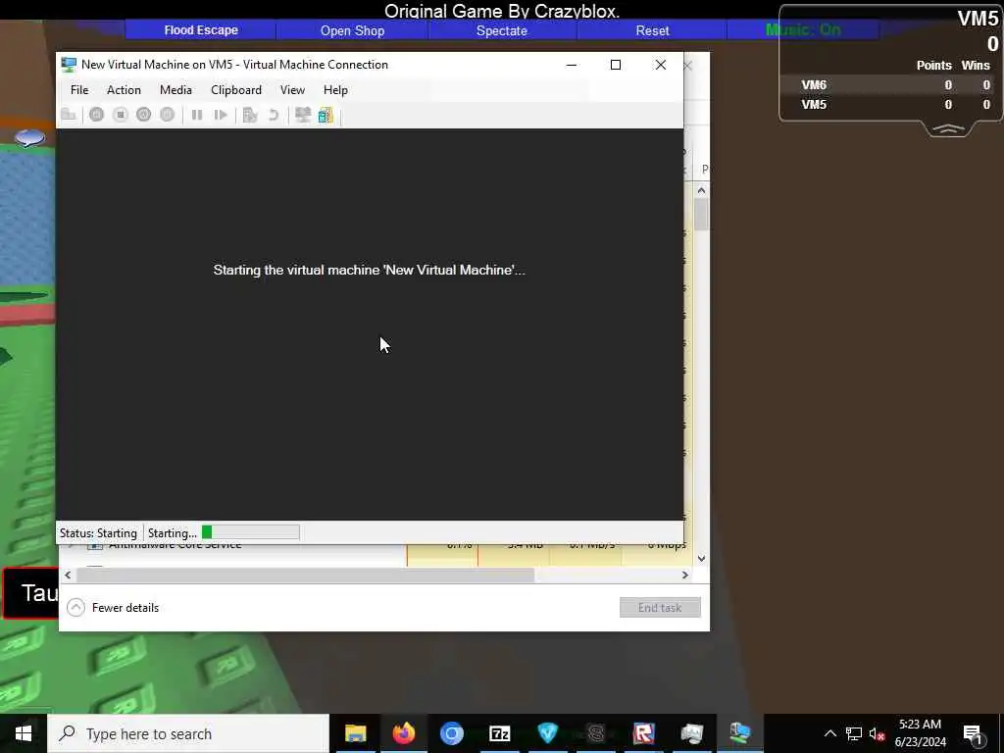Open the Media menu
Screen dimensions: 1004x753
(x=176, y=90)
